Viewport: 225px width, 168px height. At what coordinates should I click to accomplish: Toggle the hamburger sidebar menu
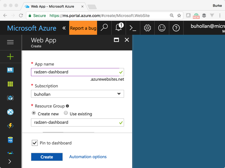click(10, 42)
